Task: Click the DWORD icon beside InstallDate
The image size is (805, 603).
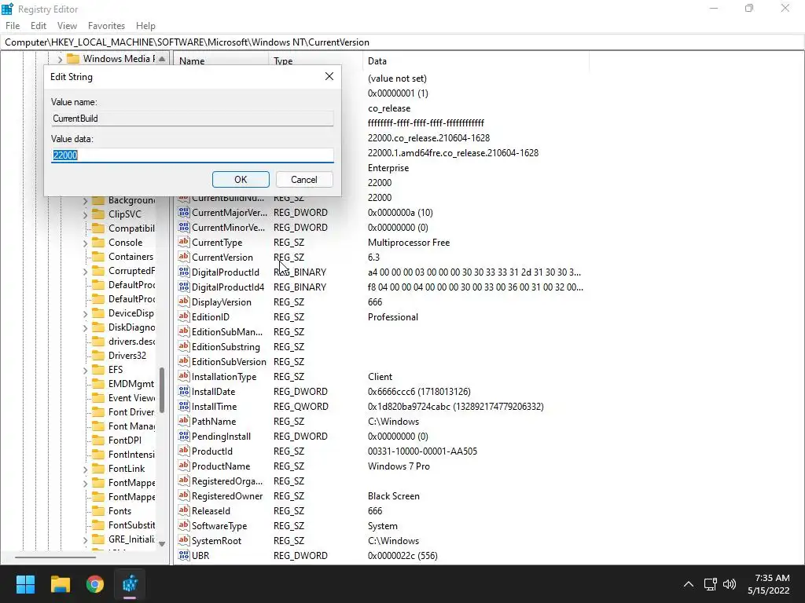Action: pyautogui.click(x=183, y=391)
